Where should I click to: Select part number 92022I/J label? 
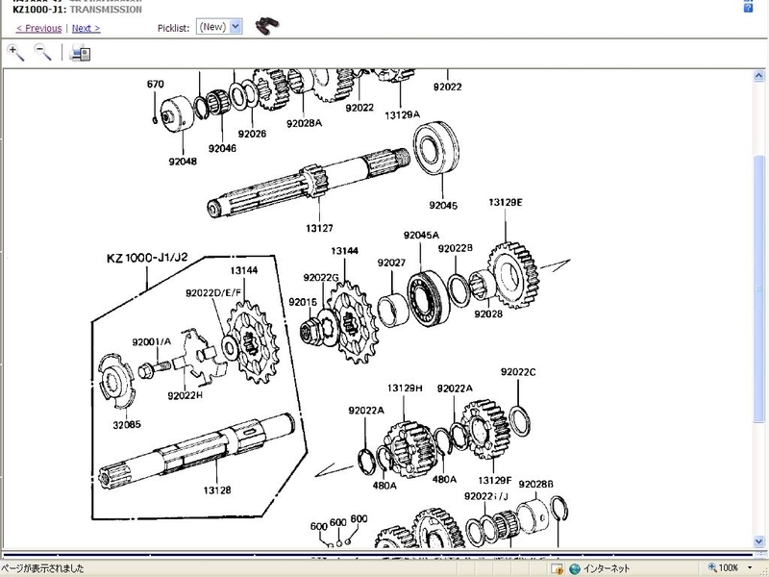pyautogui.click(x=486, y=496)
